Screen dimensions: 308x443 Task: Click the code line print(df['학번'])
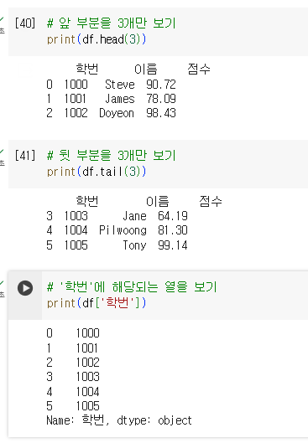pyautogui.click(x=97, y=303)
